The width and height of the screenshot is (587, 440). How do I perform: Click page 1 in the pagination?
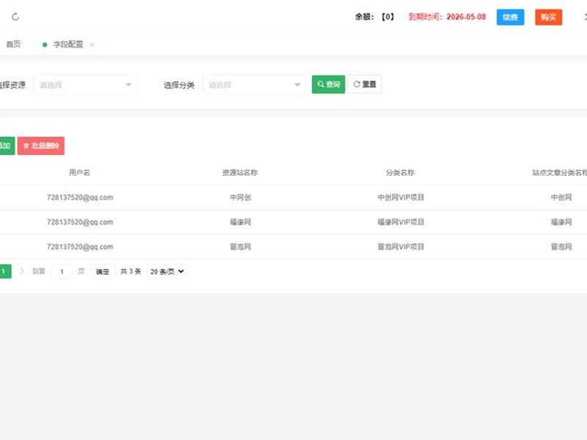pos(4,271)
